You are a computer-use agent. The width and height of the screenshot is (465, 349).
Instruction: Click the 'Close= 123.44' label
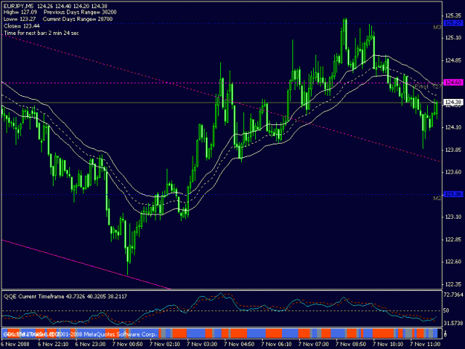pyautogui.click(x=22, y=26)
